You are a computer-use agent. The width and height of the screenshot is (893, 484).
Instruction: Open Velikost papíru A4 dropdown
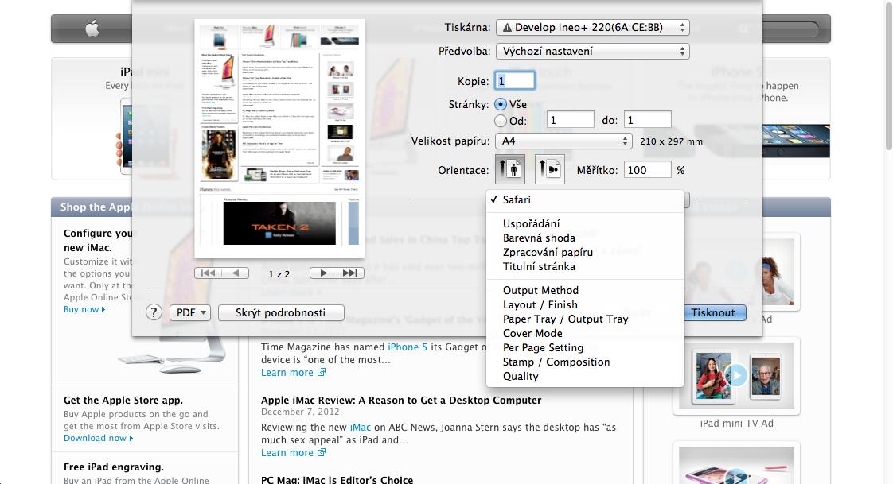click(563, 141)
